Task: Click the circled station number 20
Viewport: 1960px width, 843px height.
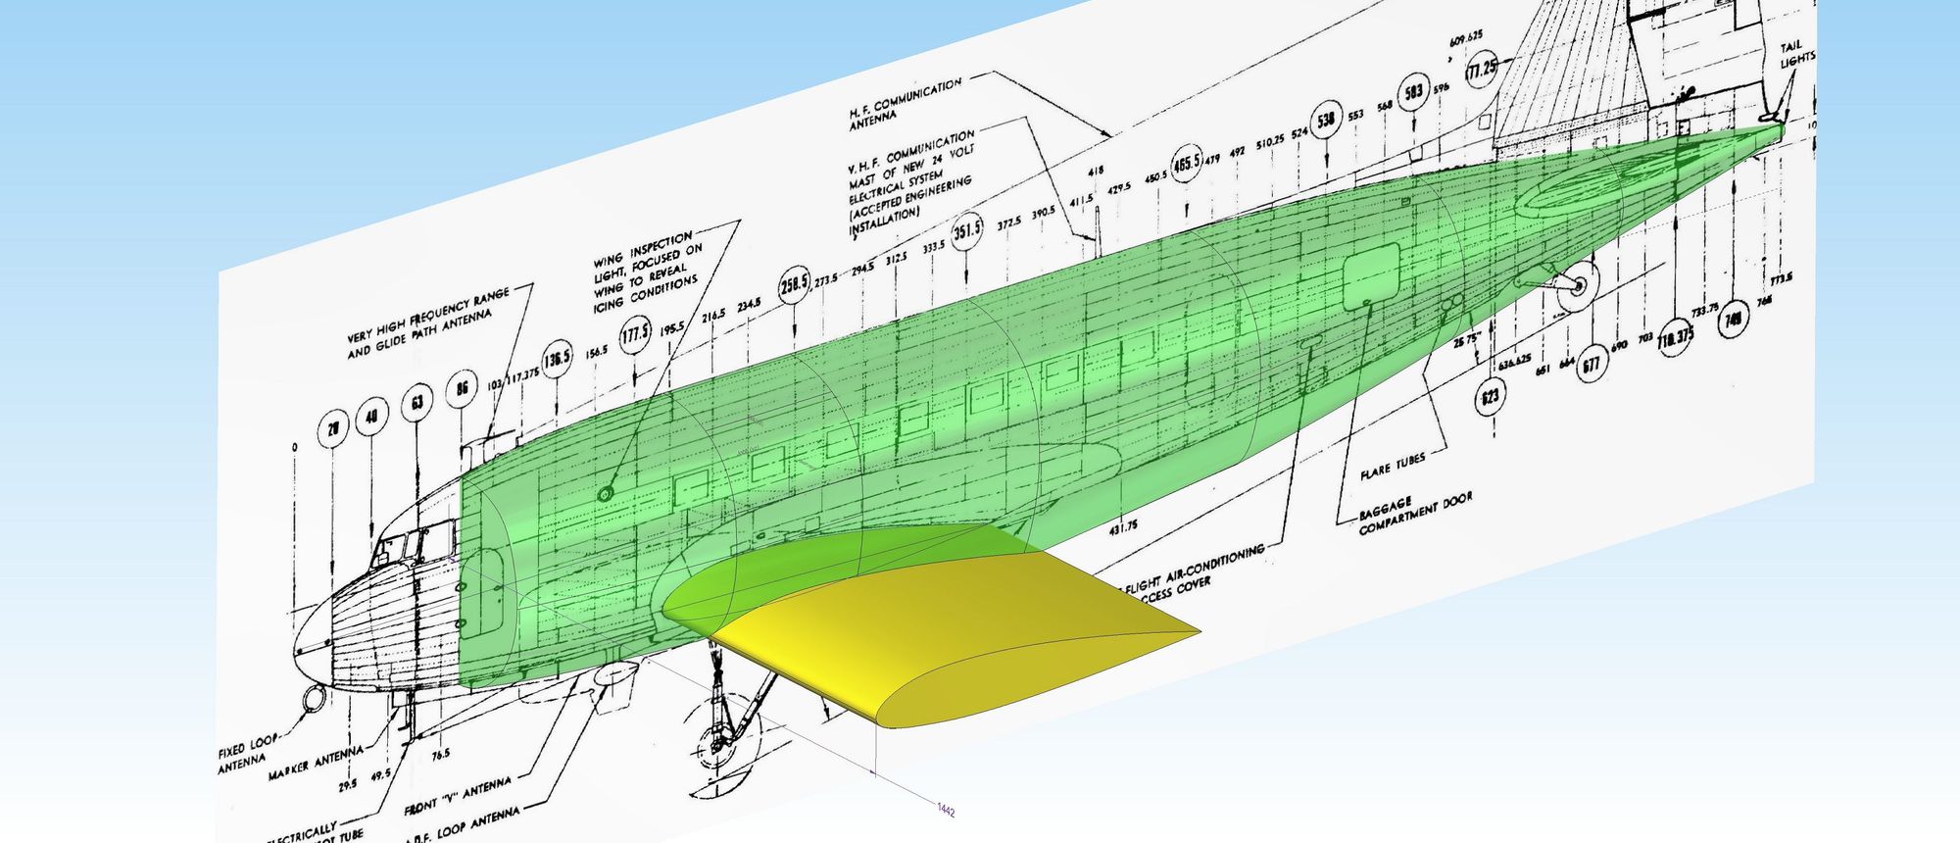Action: pos(333,429)
